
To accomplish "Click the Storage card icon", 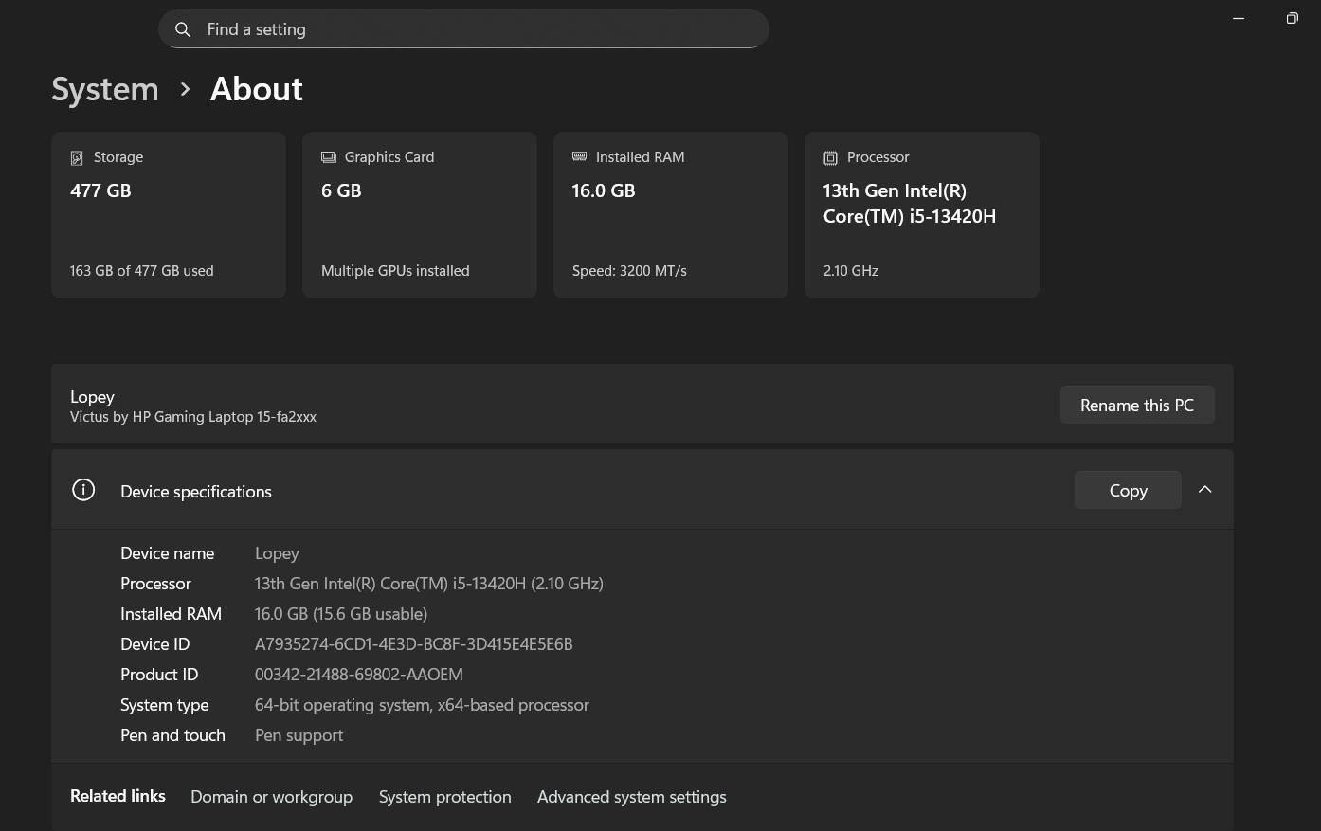I will pyautogui.click(x=77, y=158).
